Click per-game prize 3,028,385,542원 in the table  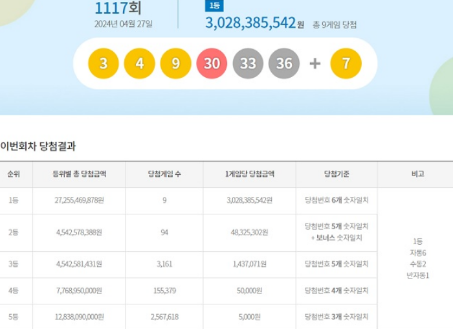coord(250,200)
